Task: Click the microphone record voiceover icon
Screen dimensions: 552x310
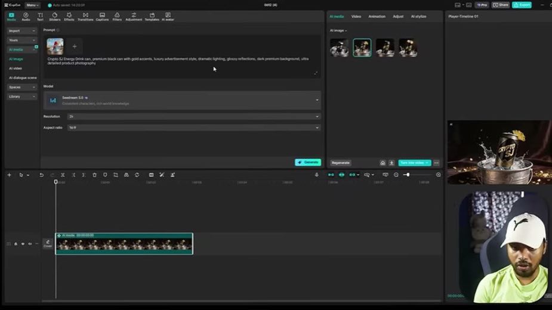Action: [316, 175]
